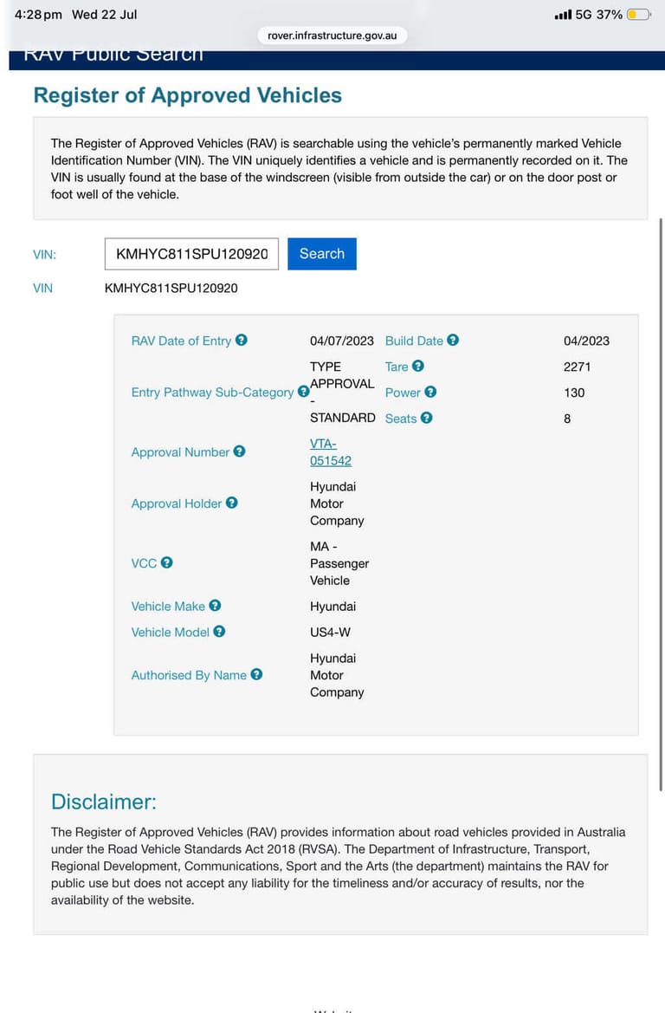Screen dimensions: 665x1013
Task: Select the Tare label
Action: point(397,367)
